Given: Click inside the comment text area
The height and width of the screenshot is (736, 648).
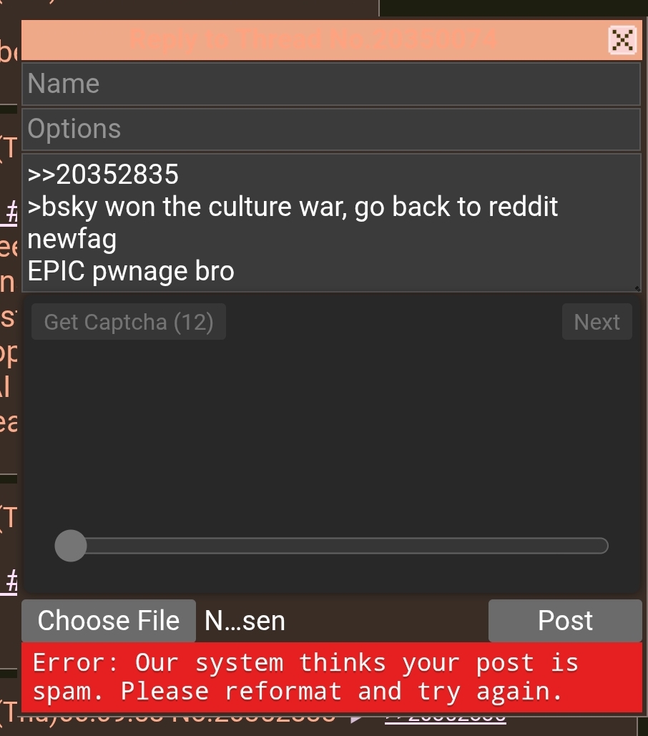Looking at the screenshot, I should coord(331,222).
